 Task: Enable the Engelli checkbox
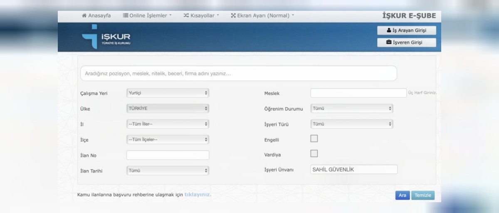click(314, 139)
